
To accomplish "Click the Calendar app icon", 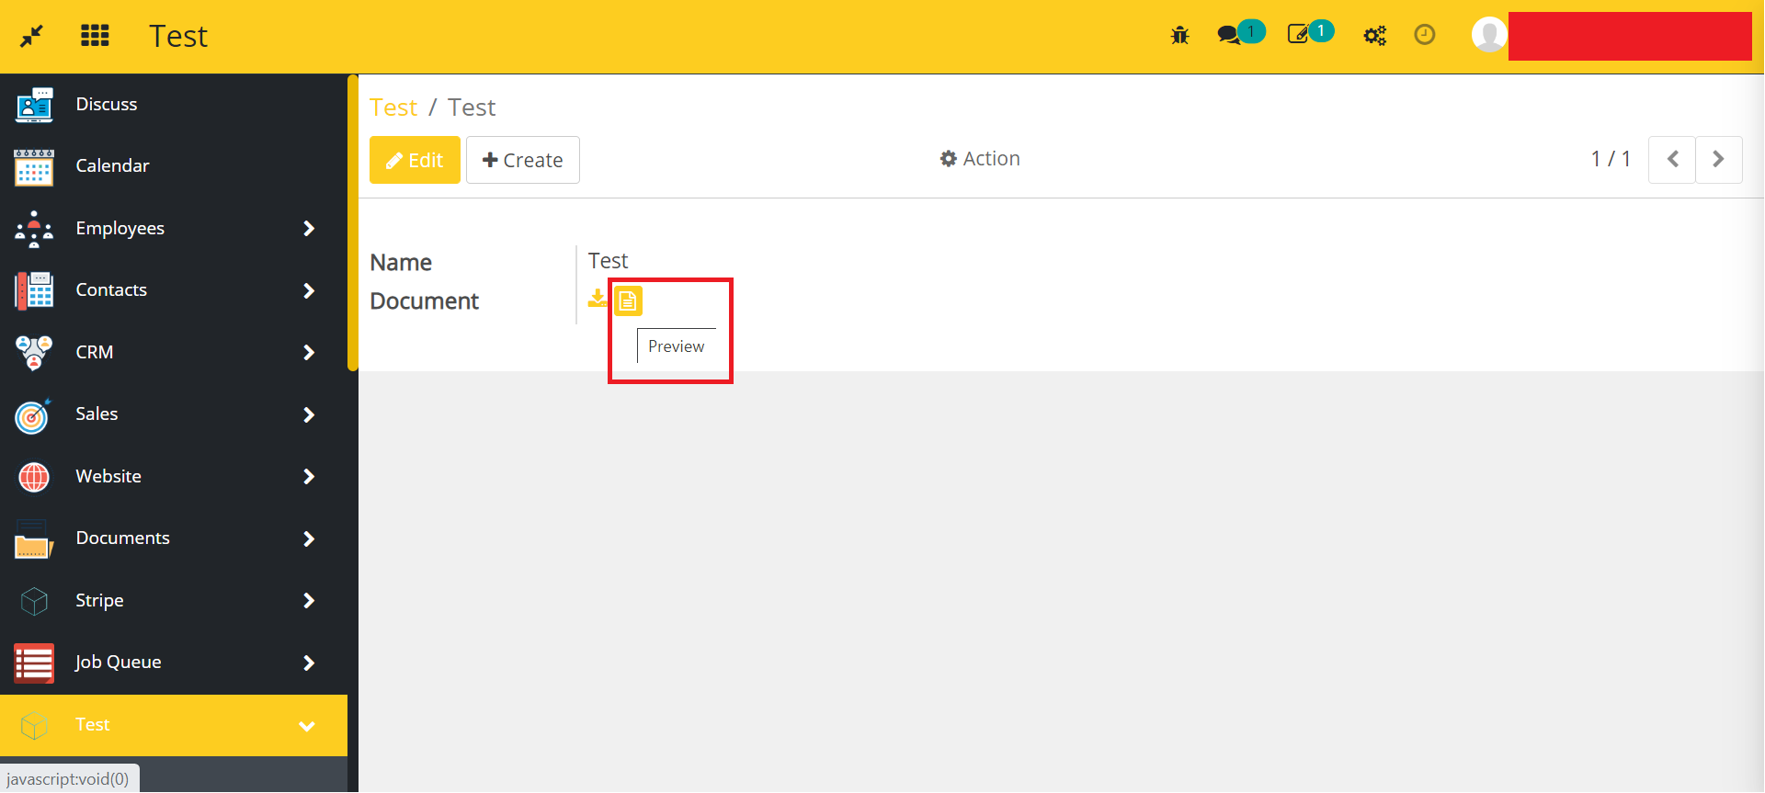I will (34, 167).
